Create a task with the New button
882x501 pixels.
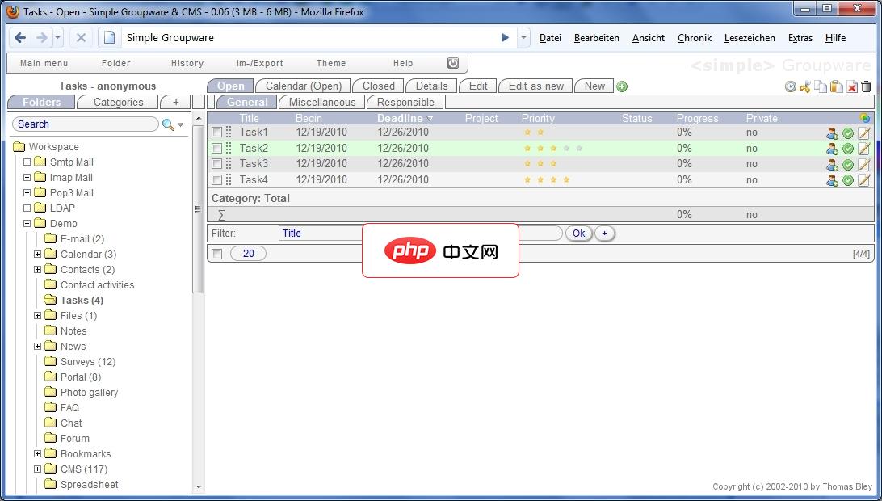coord(594,86)
